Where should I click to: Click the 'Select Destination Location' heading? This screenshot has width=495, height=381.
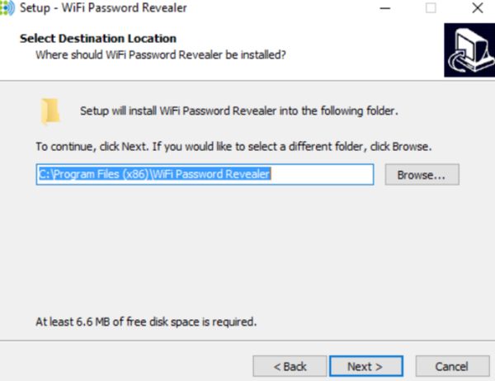click(97, 38)
